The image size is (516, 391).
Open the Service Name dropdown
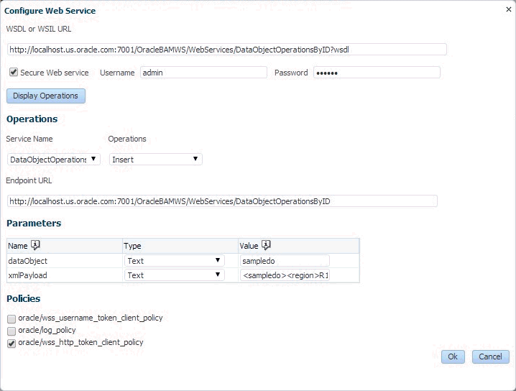(x=54, y=160)
